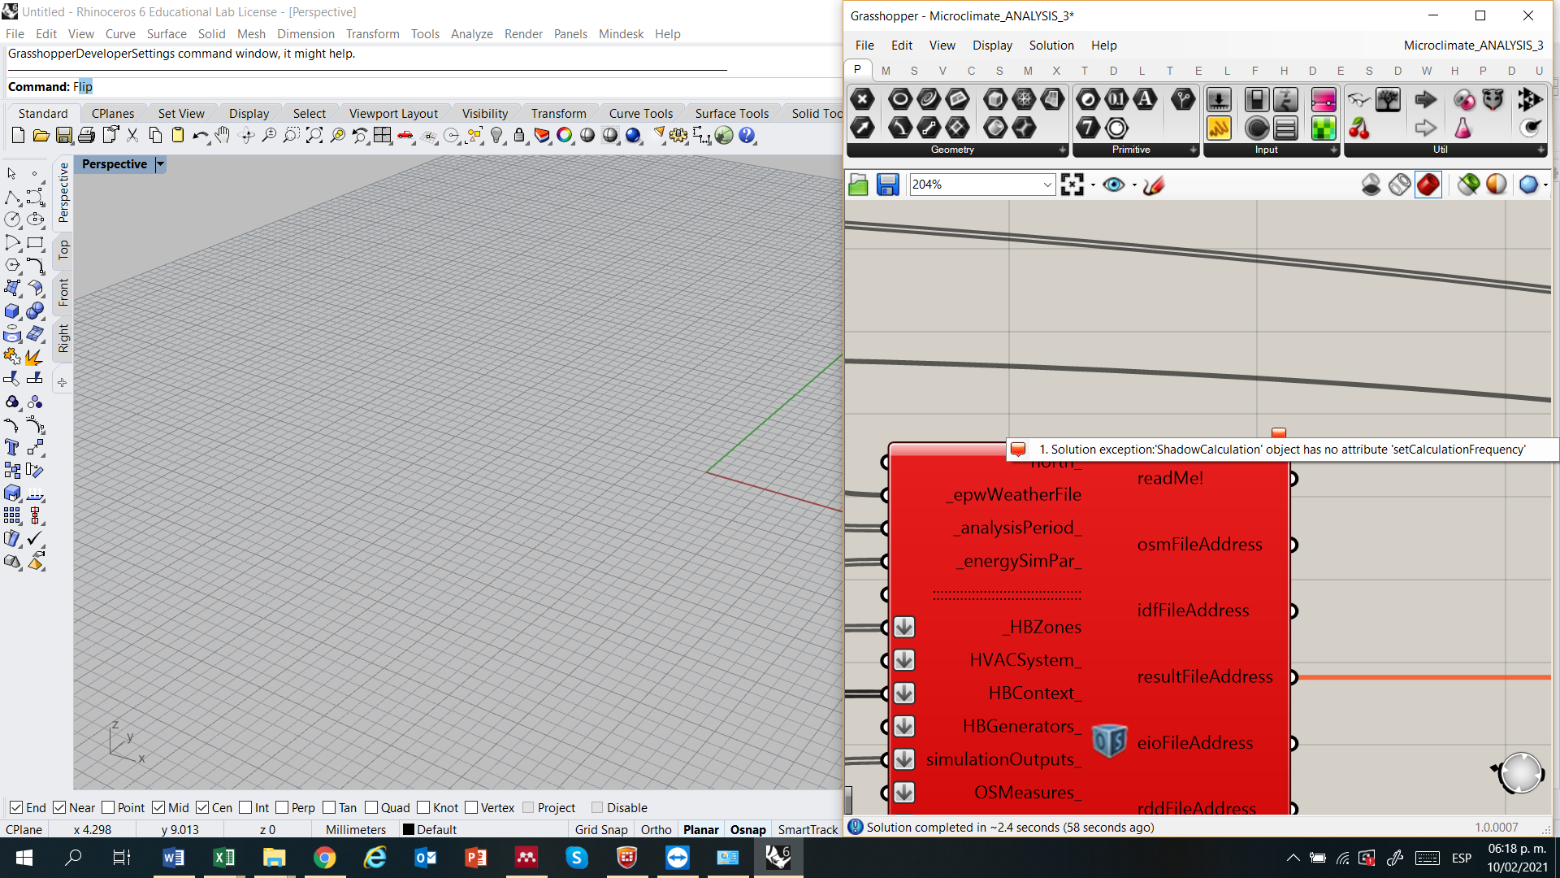Viewport: 1560px width, 878px height.
Task: Toggle Ortho mode in status bar
Action: [656, 829]
